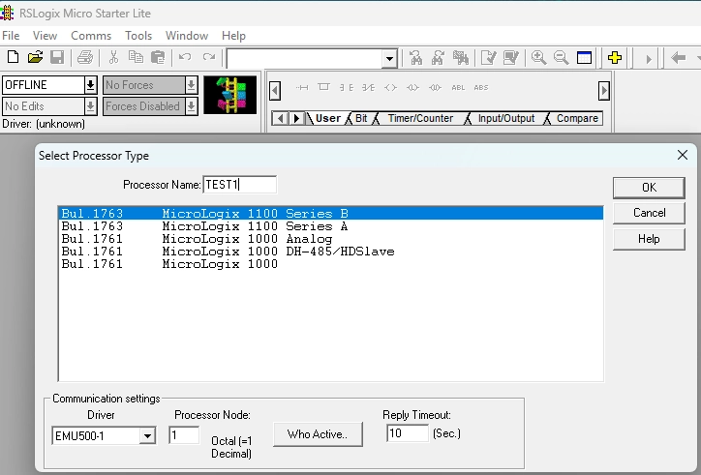
Task: Select MicroLogix 1100 Series B row
Action: pos(331,214)
